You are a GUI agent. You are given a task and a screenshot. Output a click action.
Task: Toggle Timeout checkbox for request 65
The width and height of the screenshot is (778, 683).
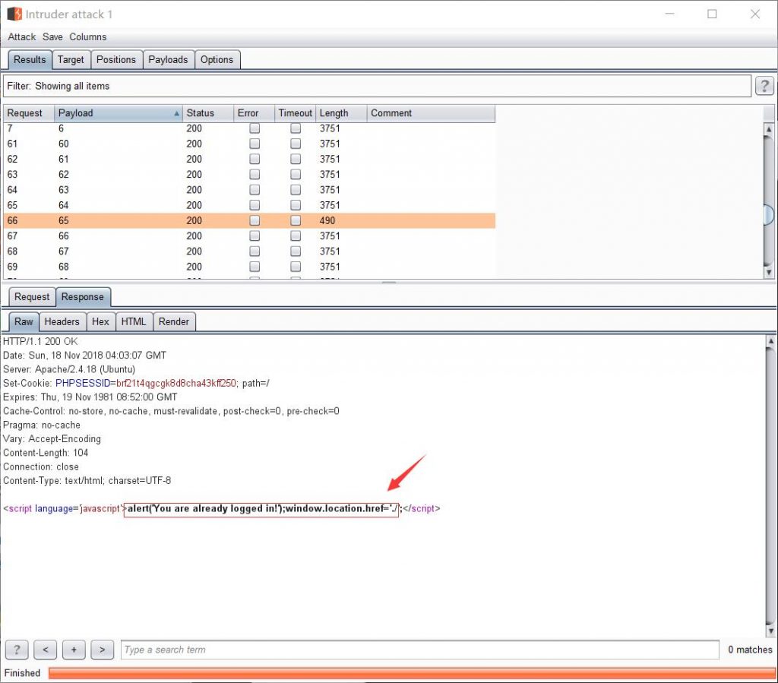tap(296, 205)
